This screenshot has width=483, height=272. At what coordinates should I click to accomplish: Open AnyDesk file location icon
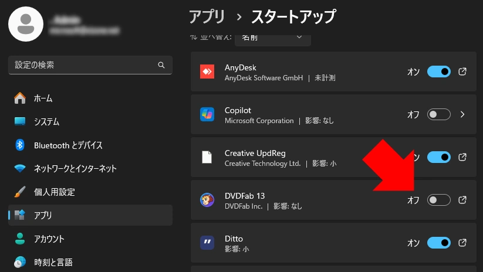tap(462, 72)
